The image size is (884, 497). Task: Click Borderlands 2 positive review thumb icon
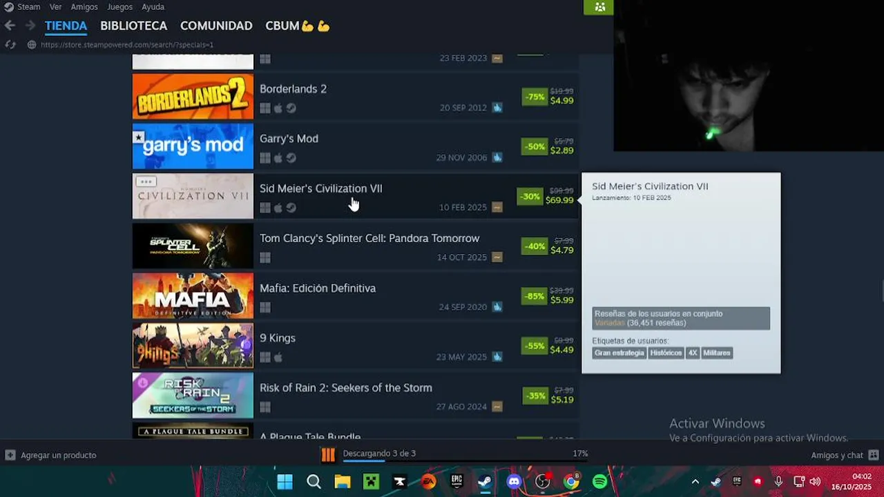tap(497, 108)
